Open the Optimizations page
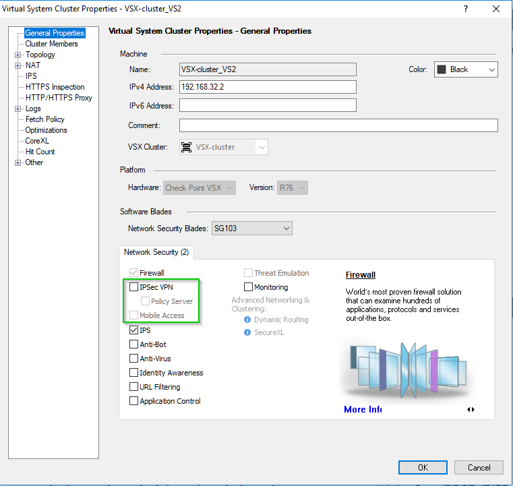513x486 pixels. 46,130
